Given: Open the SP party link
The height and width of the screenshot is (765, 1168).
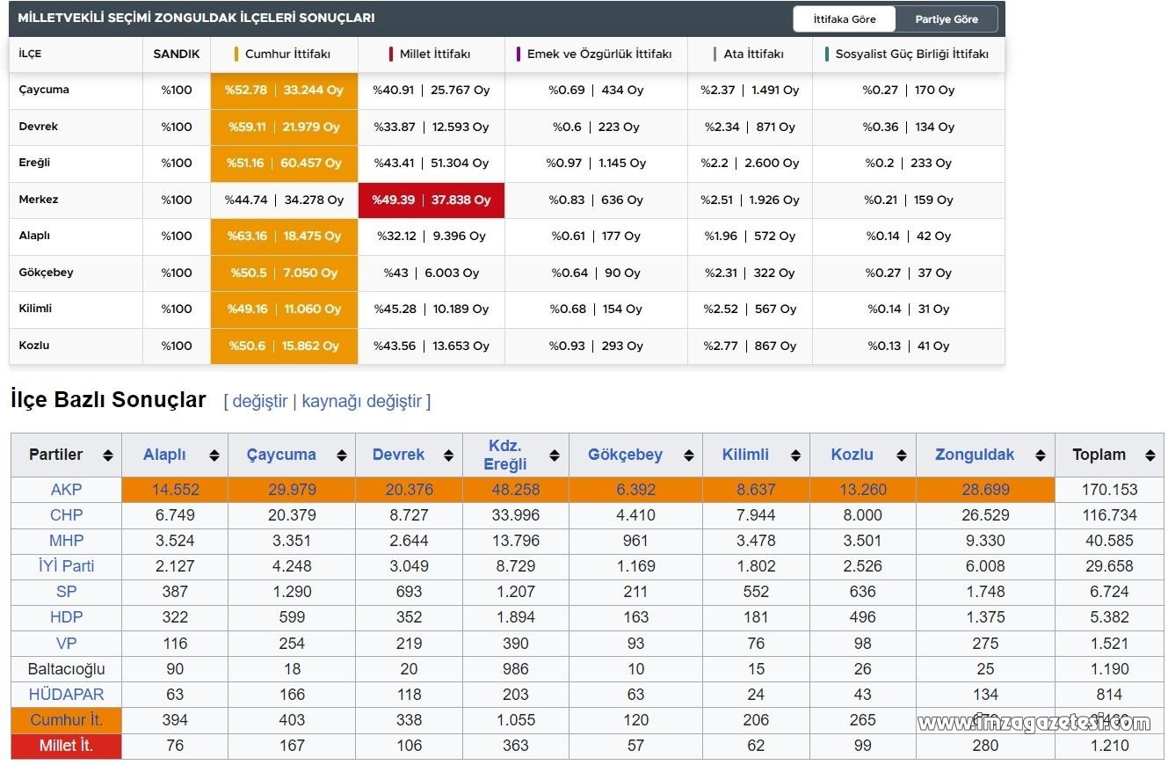Looking at the screenshot, I should point(66,592).
